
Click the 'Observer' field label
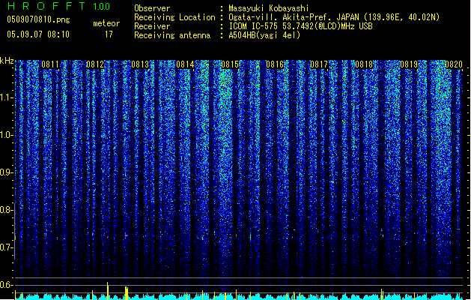(x=152, y=8)
